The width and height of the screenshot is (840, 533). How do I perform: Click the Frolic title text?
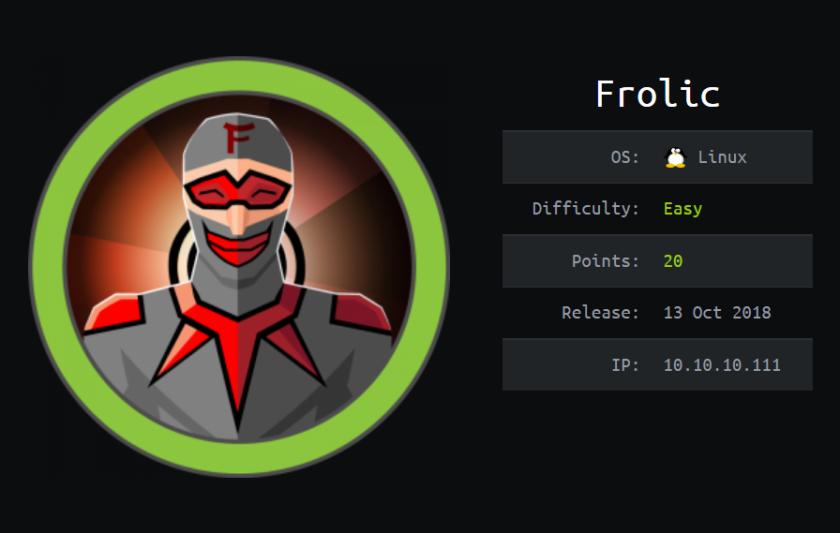(657, 94)
